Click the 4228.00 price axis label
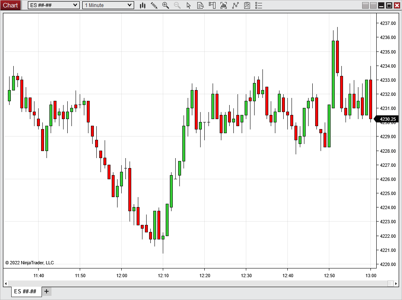Image resolution: width=402 pixels, height=300 pixels. click(x=387, y=151)
